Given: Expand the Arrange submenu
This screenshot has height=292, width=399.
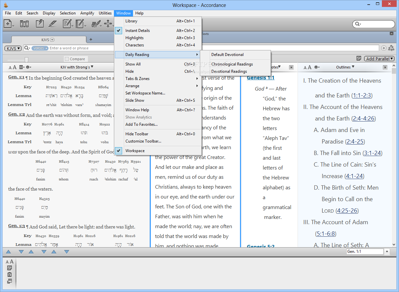Looking at the screenshot, I should (x=158, y=86).
